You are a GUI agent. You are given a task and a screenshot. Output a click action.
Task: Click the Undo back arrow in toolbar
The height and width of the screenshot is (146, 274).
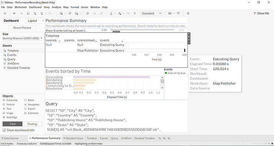point(14,13)
